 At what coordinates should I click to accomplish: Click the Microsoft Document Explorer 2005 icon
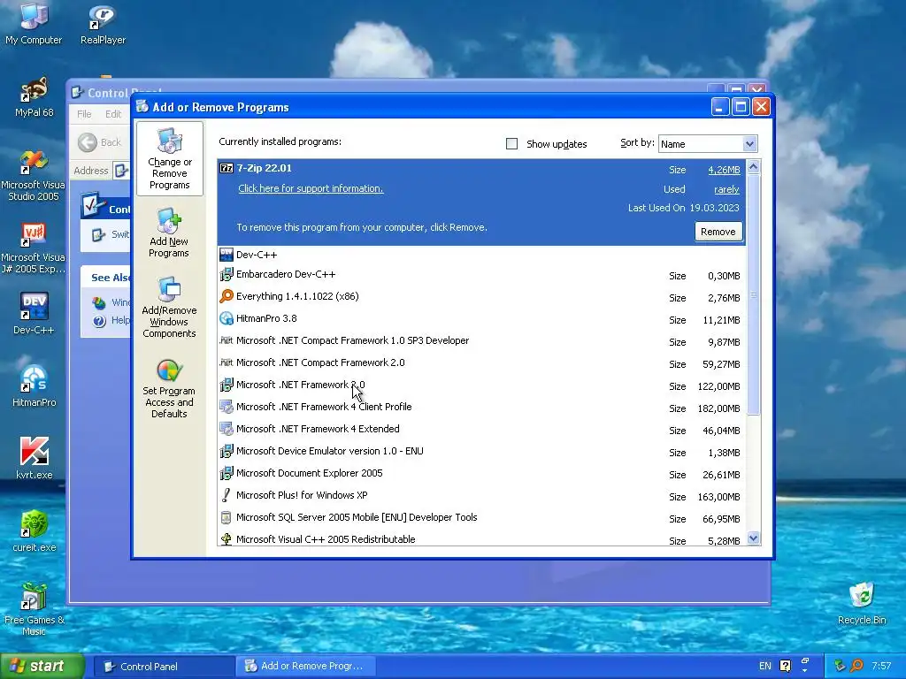tap(226, 473)
